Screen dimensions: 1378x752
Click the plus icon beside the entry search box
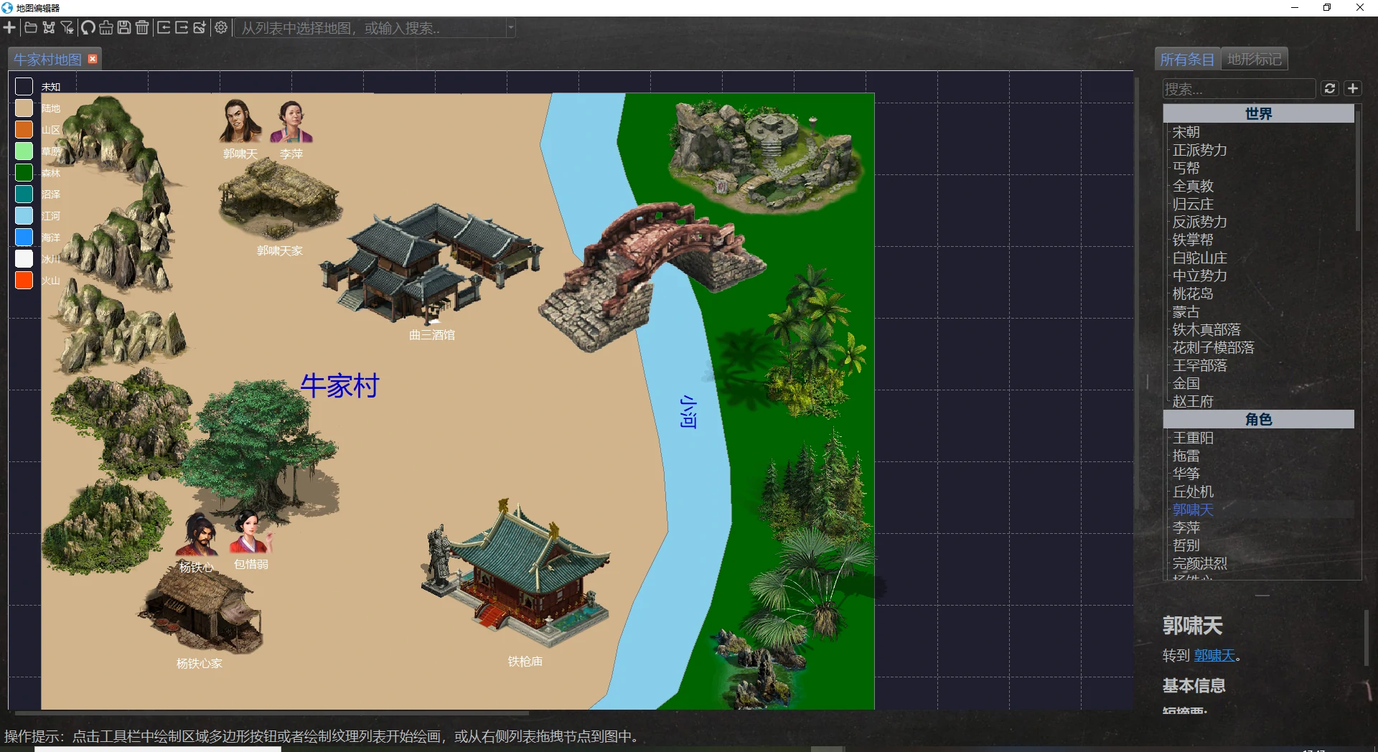click(1353, 88)
